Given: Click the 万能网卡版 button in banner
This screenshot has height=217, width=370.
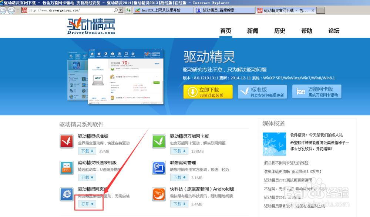Looking at the screenshot, I should pos(317,91).
